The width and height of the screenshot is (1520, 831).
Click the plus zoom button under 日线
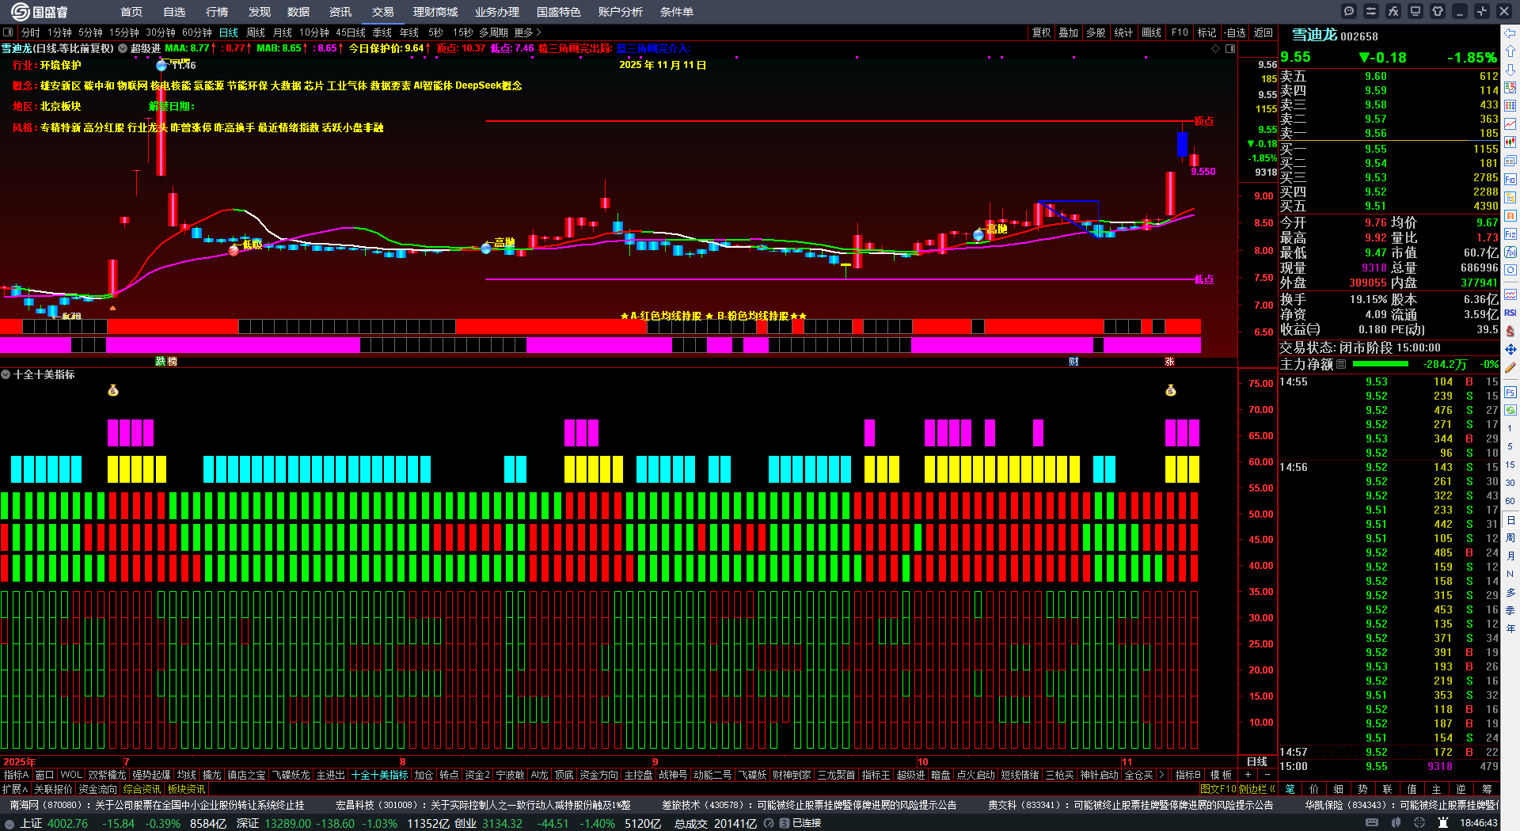(x=1248, y=775)
